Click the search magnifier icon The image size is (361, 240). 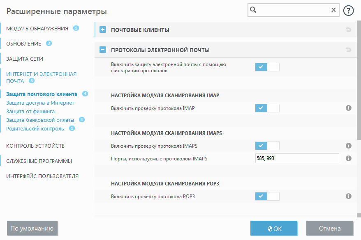tap(252, 10)
